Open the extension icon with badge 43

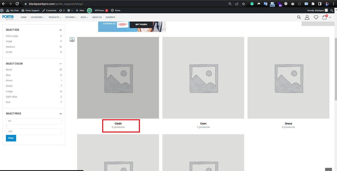pyautogui.click(x=279, y=4)
